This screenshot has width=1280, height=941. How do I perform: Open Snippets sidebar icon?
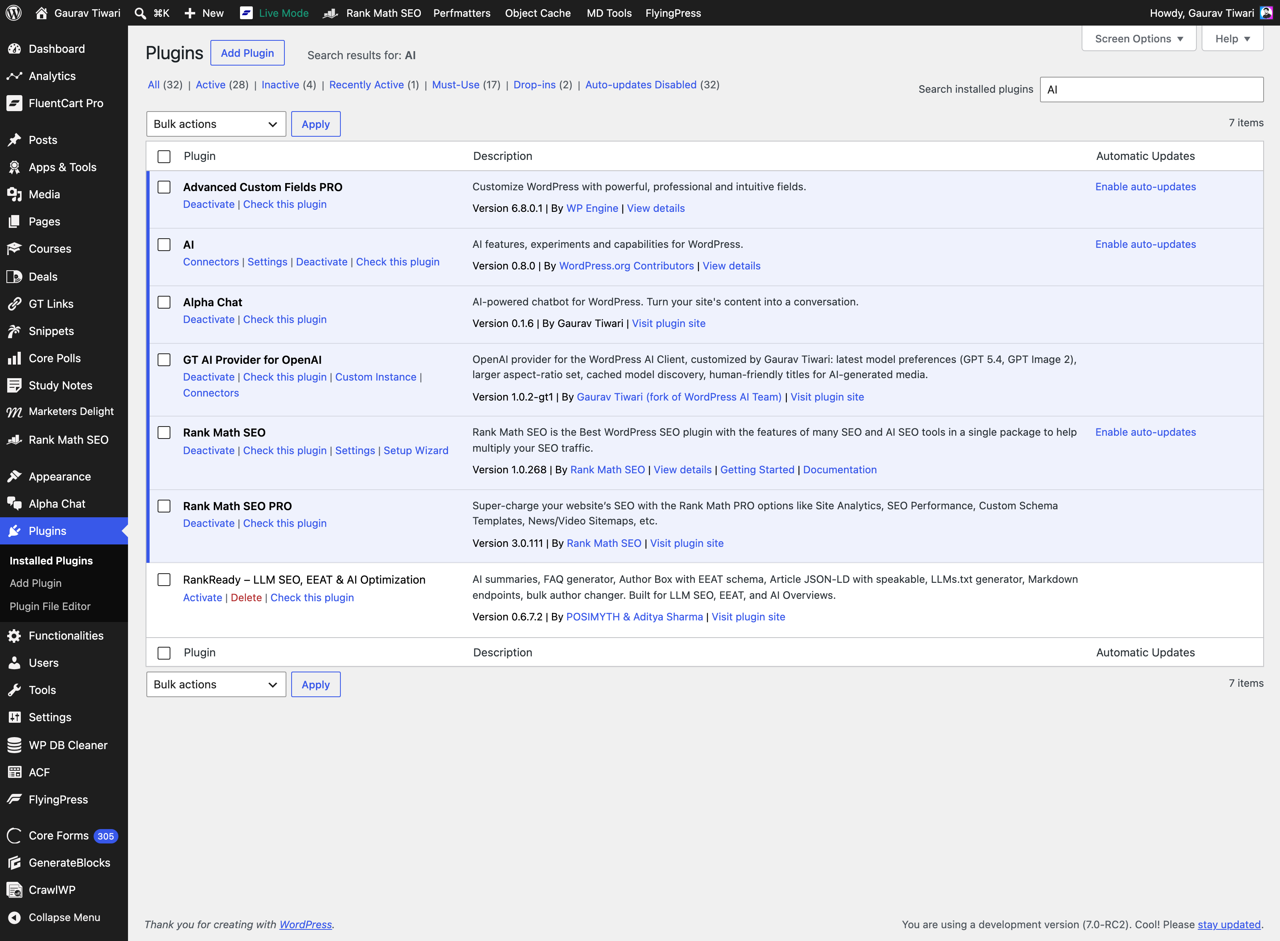(14, 331)
